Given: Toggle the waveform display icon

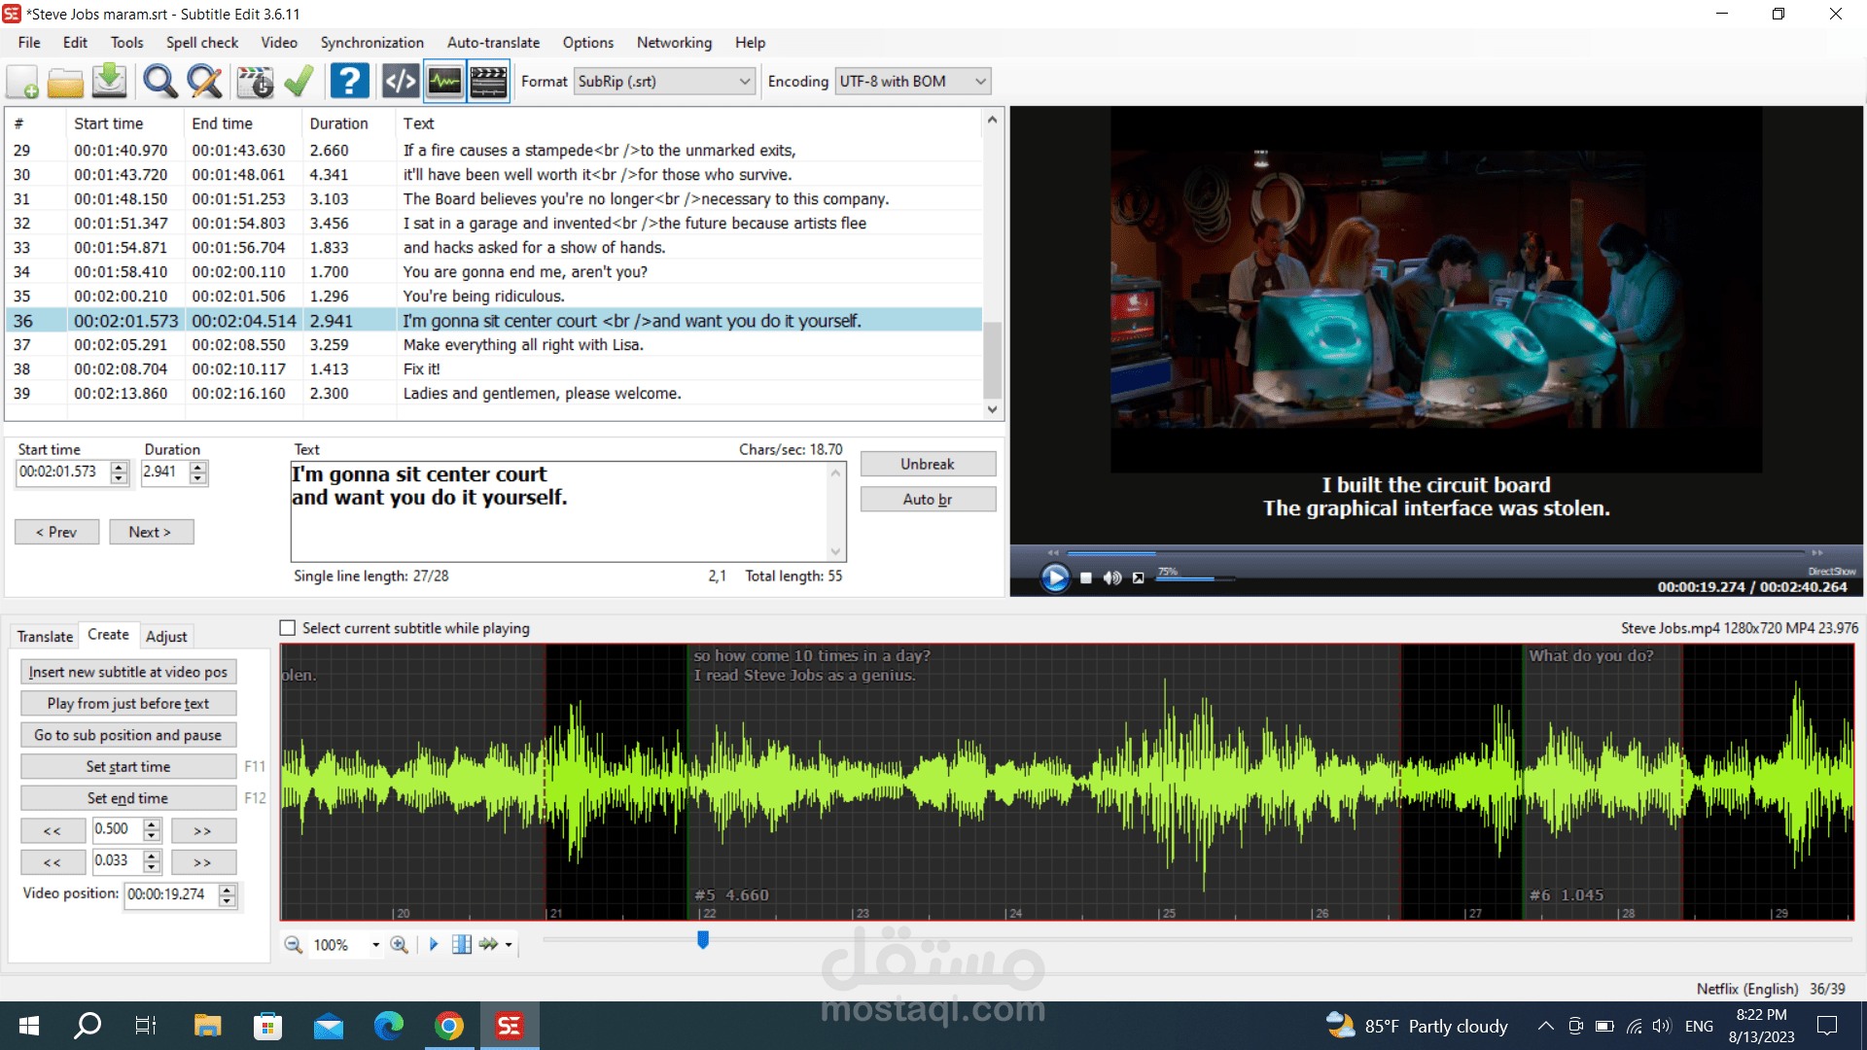Looking at the screenshot, I should tap(444, 82).
